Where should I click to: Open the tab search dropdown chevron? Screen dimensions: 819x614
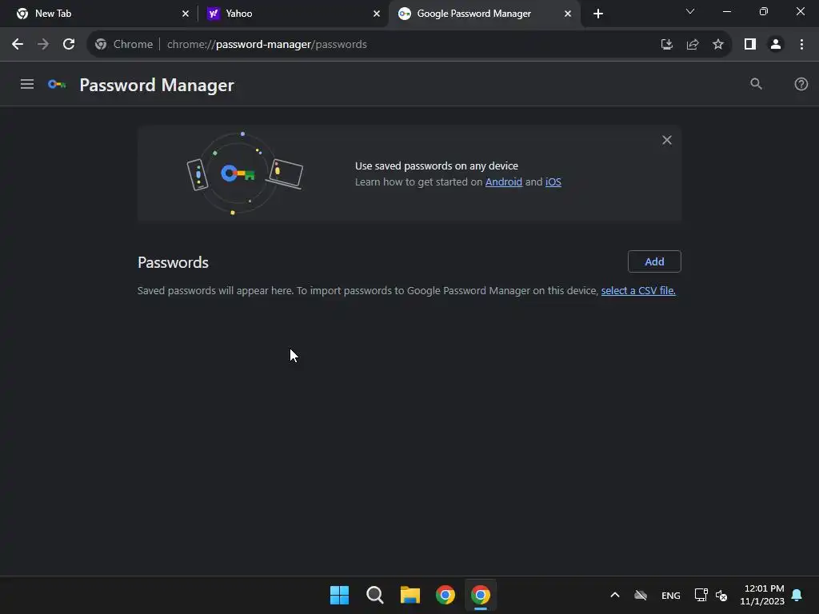coord(690,11)
